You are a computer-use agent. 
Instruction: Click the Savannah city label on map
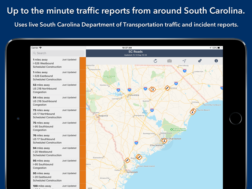tap(132, 172)
